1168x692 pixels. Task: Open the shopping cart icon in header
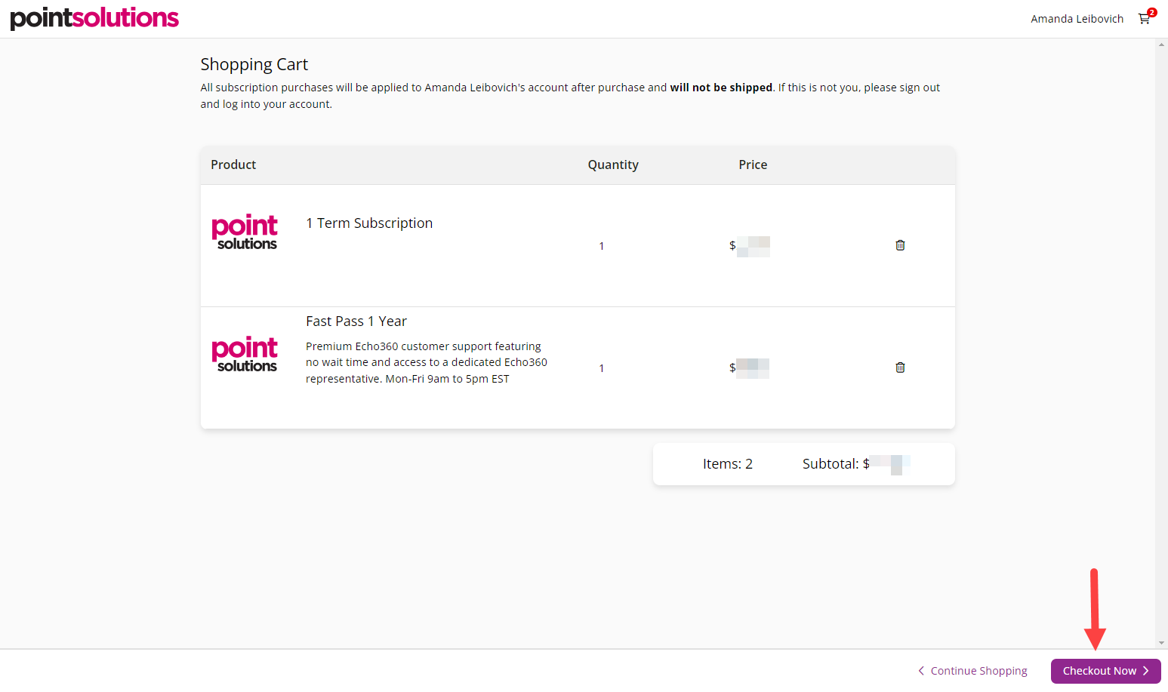[x=1144, y=20]
